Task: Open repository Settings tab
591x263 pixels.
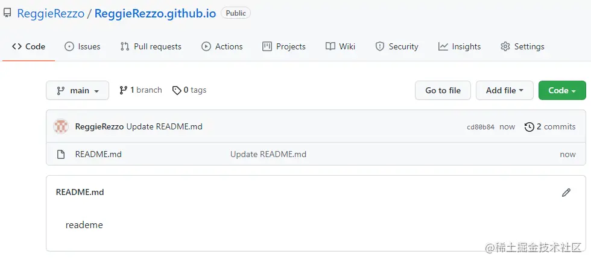Action: point(522,47)
